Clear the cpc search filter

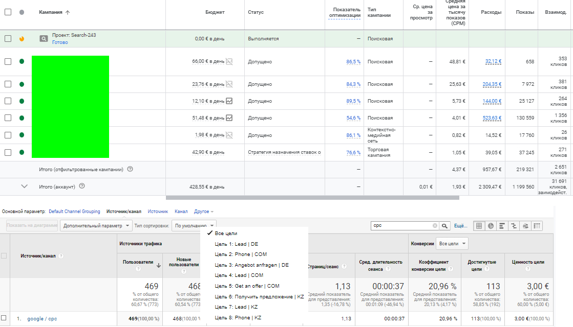tap(435, 225)
